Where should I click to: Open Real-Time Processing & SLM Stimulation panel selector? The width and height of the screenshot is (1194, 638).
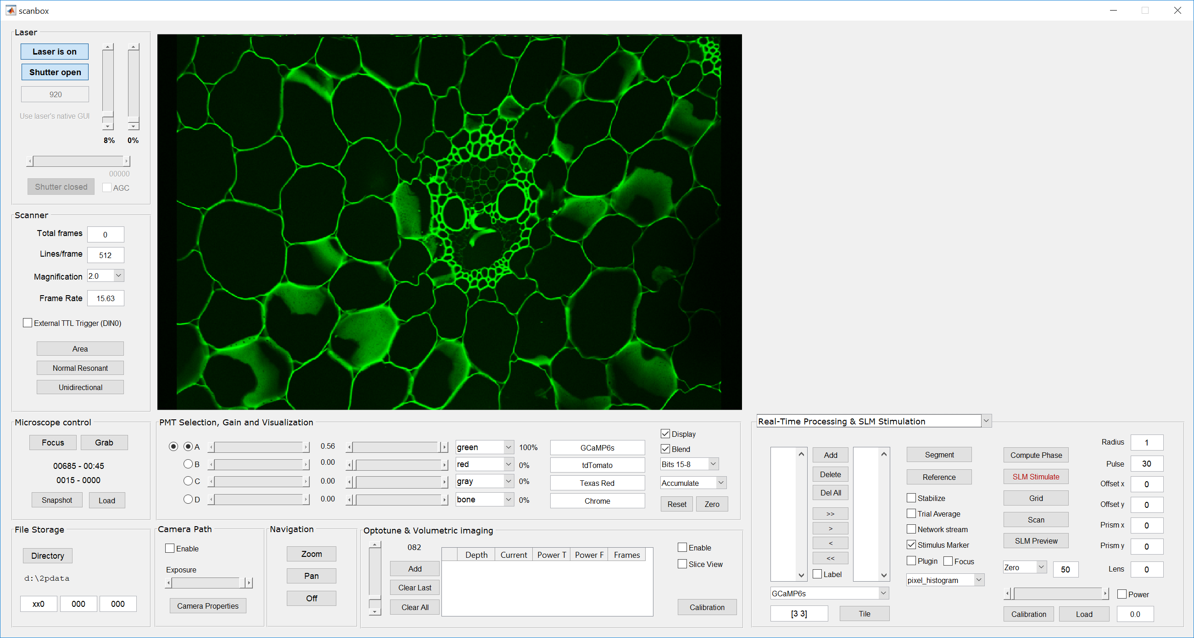(986, 421)
